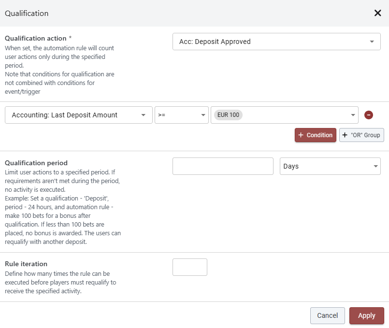This screenshot has height=328, width=389.
Task: Click the plus icon on "OR" Group
Action: pos(345,135)
